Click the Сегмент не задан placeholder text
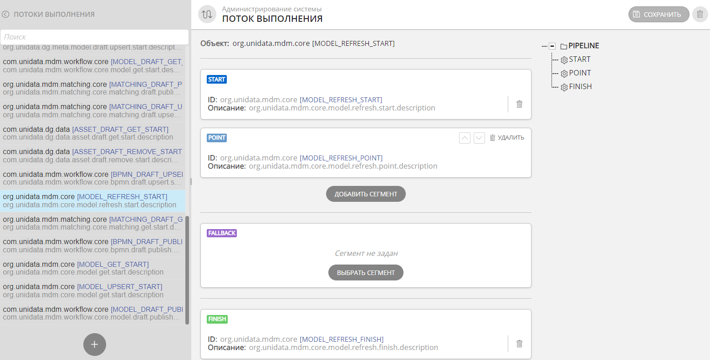This screenshot has width=710, height=360. (x=366, y=253)
